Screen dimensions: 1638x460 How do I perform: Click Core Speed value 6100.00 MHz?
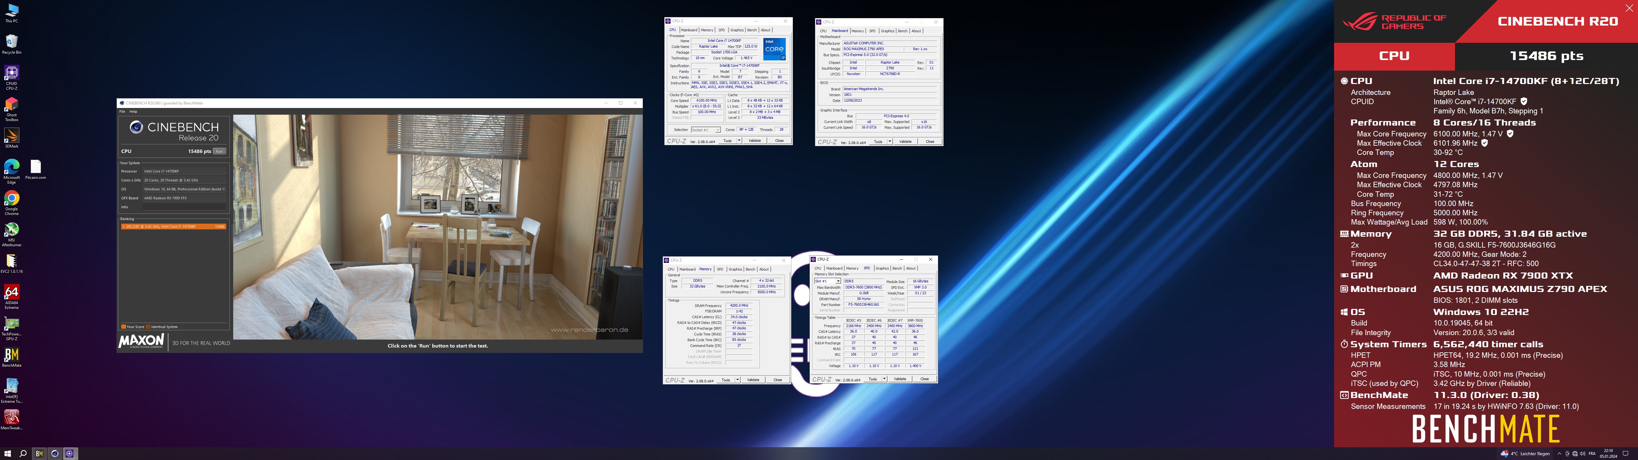pos(706,100)
